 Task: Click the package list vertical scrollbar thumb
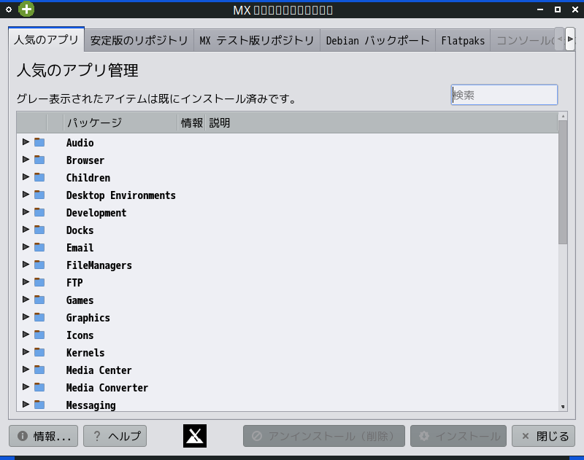[x=563, y=182]
